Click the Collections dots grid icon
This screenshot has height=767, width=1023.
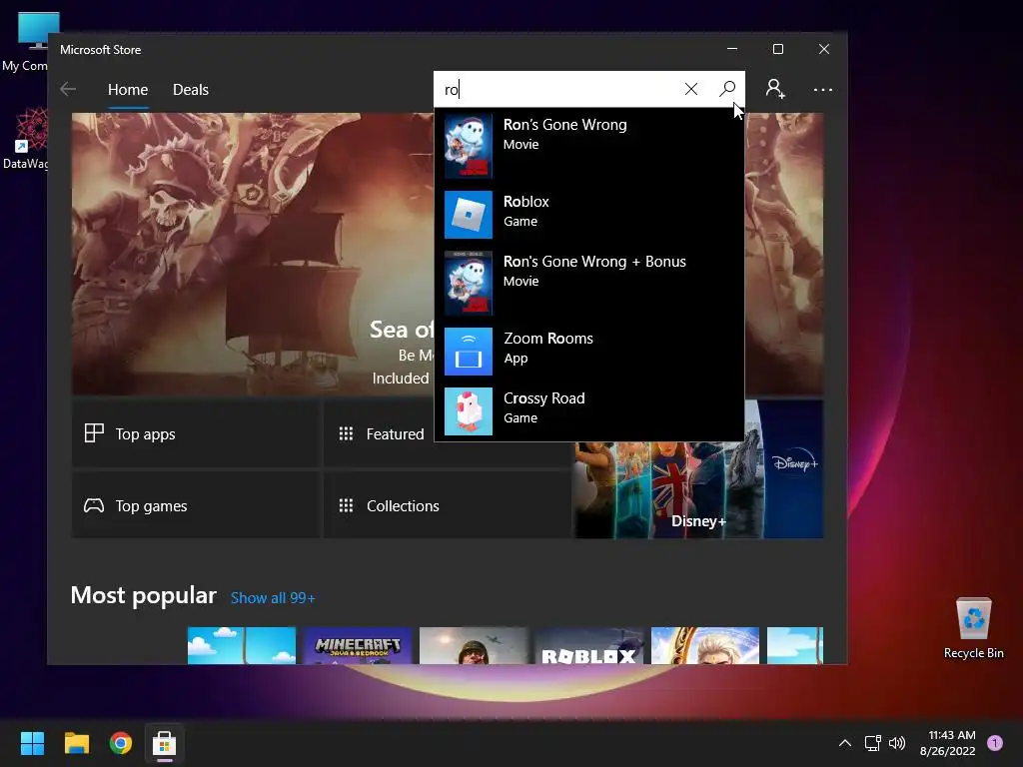click(x=346, y=505)
